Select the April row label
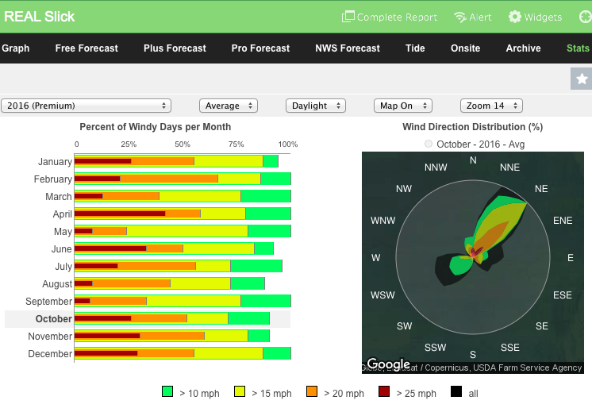 (63, 214)
